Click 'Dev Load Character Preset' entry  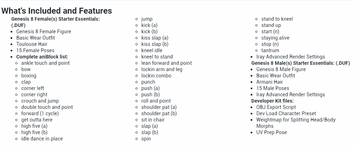coord(286,113)
